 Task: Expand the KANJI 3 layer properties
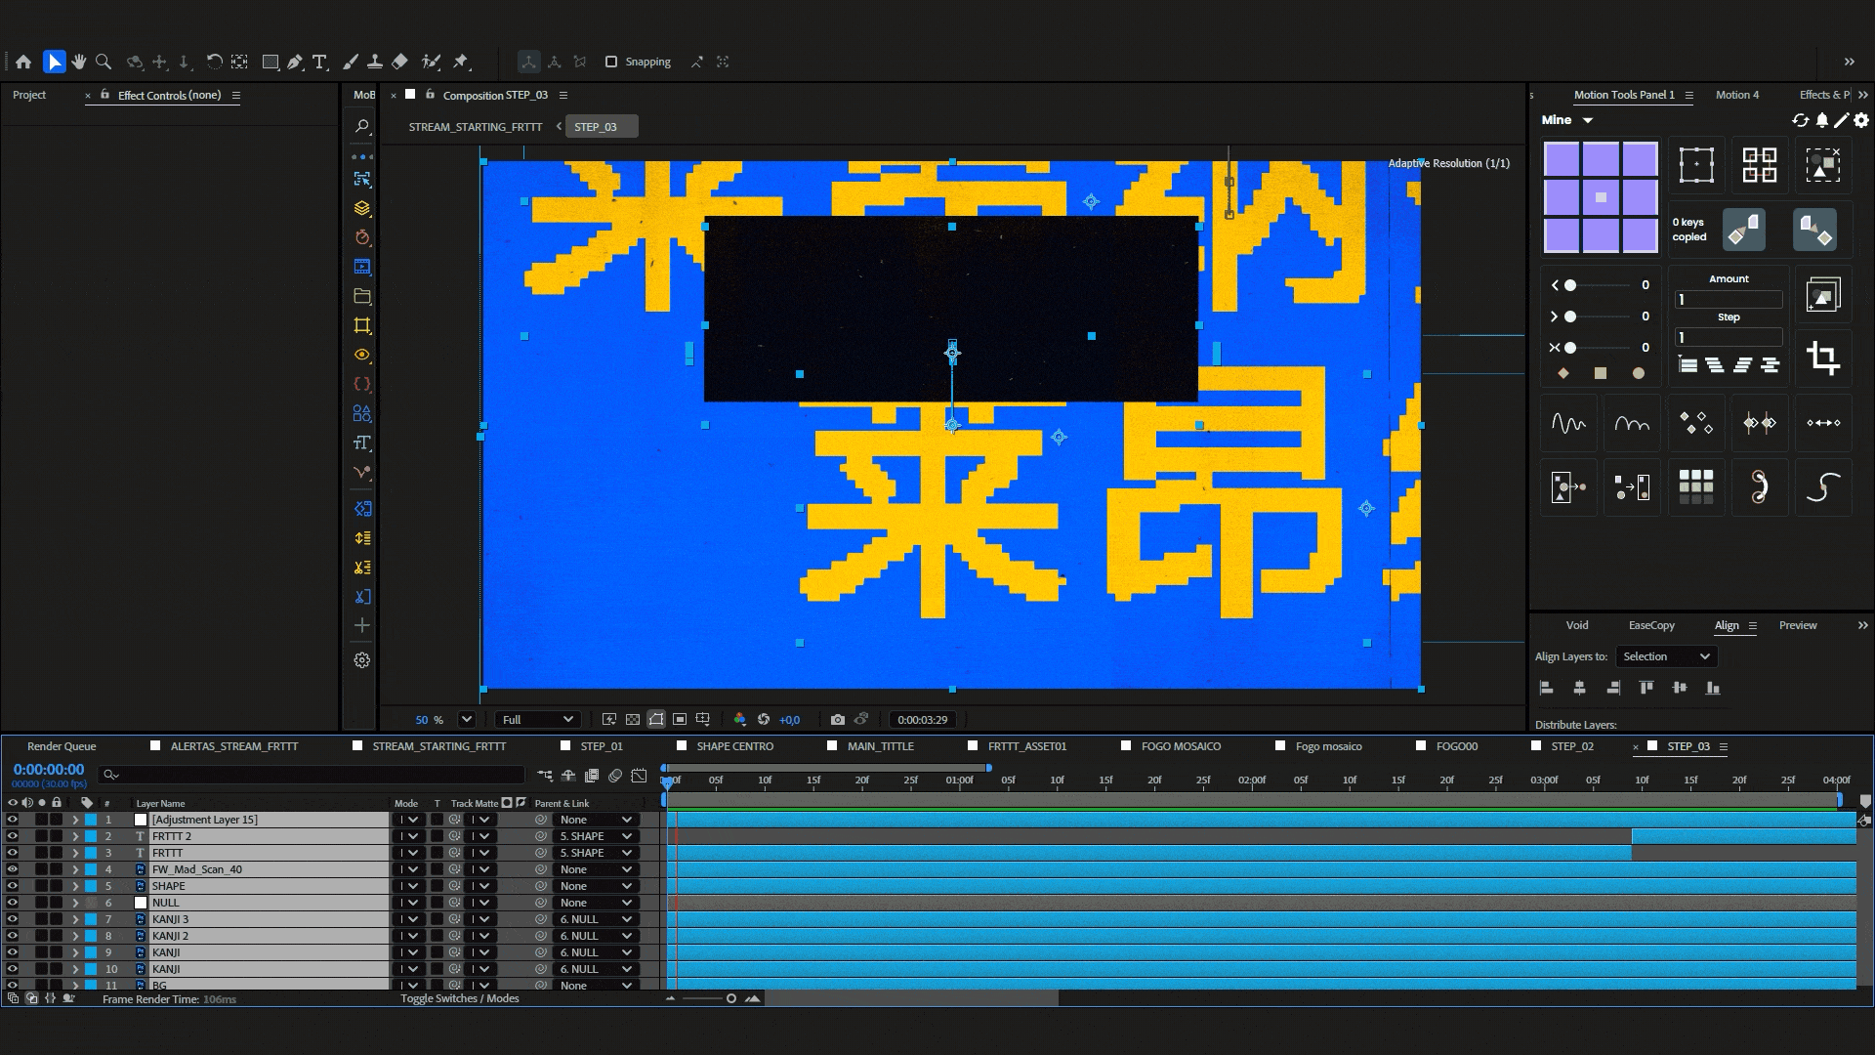coord(75,919)
